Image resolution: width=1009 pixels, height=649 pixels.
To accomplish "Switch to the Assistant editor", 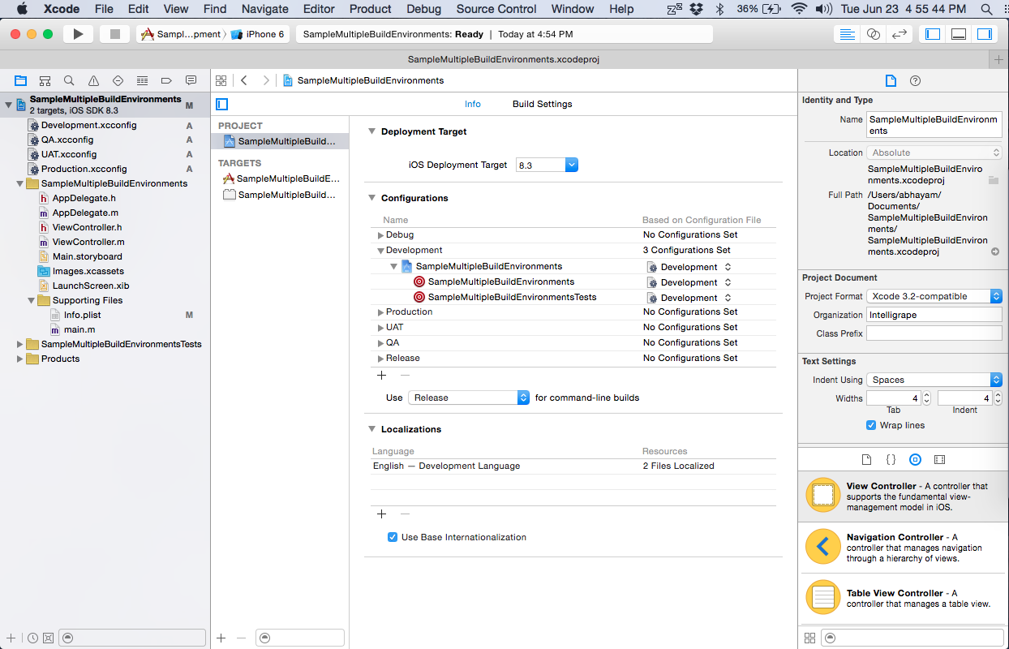I will coord(874,34).
